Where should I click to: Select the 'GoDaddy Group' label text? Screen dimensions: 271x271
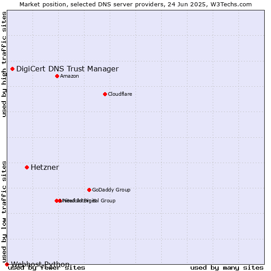tap(111, 190)
